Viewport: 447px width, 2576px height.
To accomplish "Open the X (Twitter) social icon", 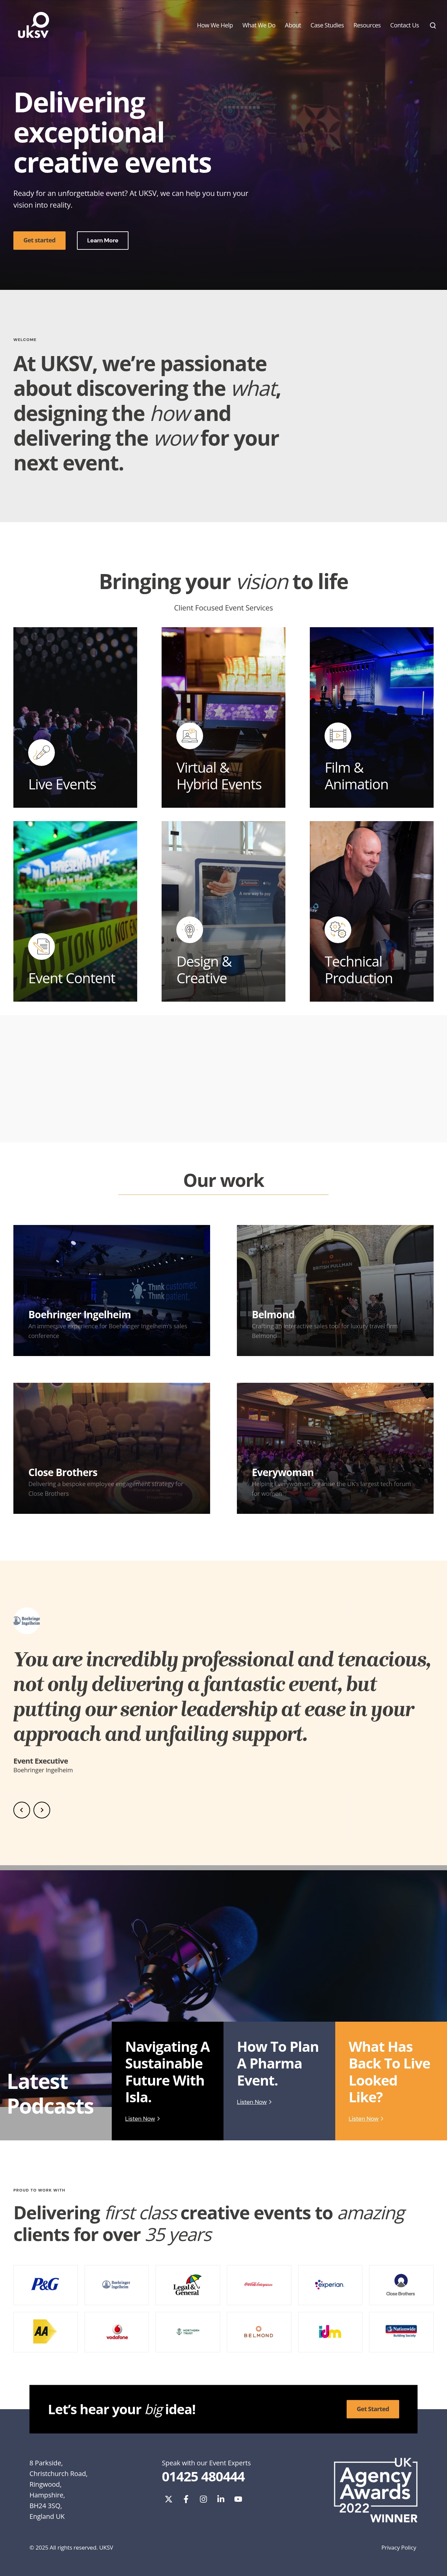I will point(168,2499).
